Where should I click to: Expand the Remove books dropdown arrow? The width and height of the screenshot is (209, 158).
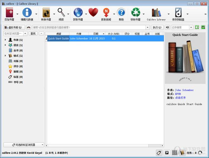[x=144, y=14]
